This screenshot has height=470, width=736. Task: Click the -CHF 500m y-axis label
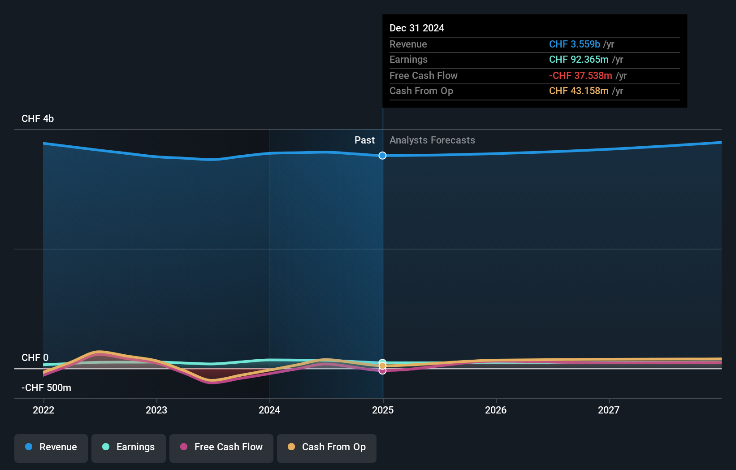point(46,388)
